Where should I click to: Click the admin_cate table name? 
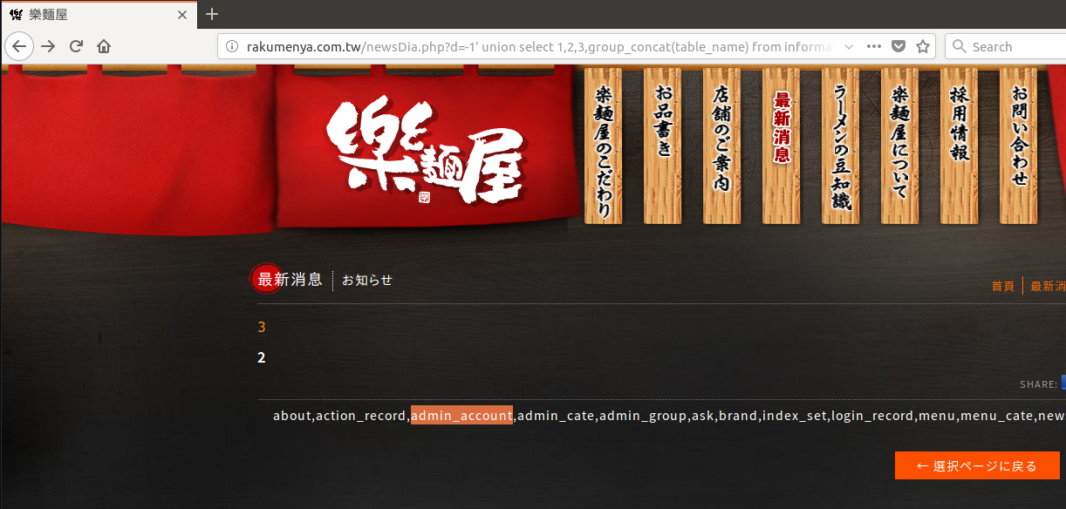click(x=557, y=416)
